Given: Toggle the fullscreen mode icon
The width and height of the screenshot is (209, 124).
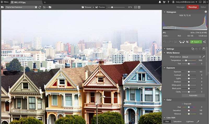Looking at the screenshot, I should [205, 2].
